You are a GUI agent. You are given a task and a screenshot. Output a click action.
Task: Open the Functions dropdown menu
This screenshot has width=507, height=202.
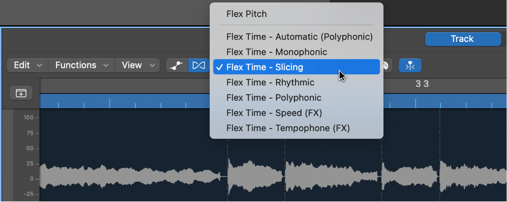pyautogui.click(x=82, y=65)
